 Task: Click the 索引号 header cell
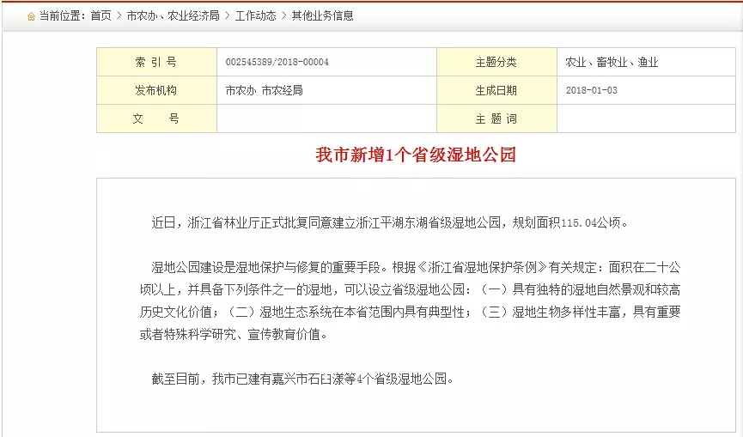pyautogui.click(x=156, y=63)
